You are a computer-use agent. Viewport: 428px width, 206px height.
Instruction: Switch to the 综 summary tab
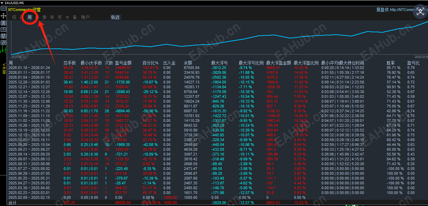(14, 17)
